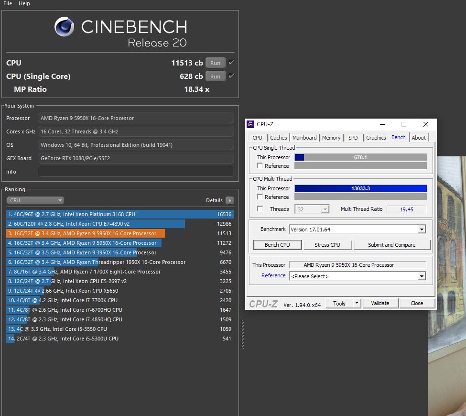Screen dimensions: 466x416
Task: Select the Core i7-4850HQ ranking row
Action: click(x=120, y=319)
